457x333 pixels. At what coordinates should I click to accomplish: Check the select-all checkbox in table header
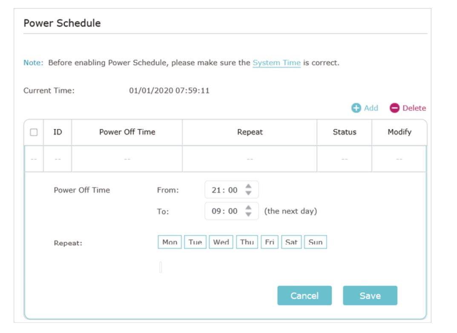[x=34, y=132]
